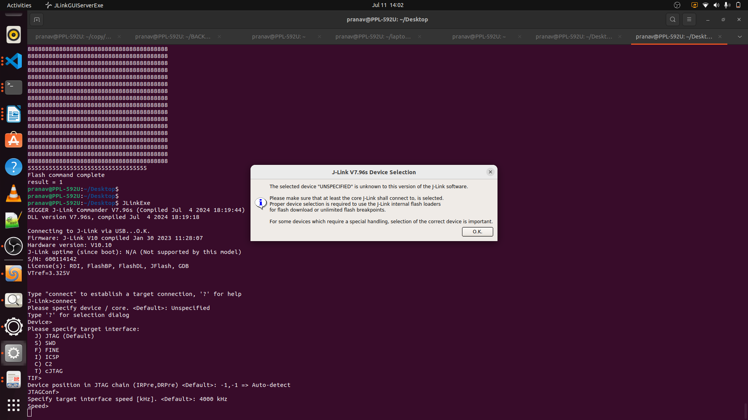
Task: Open the JLinkGUIServerExe app menu
Action: click(x=74, y=5)
